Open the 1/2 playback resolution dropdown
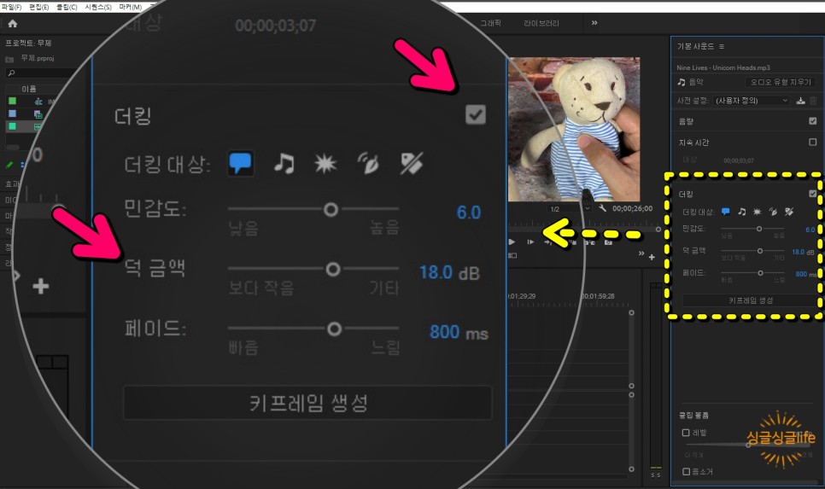 point(569,209)
